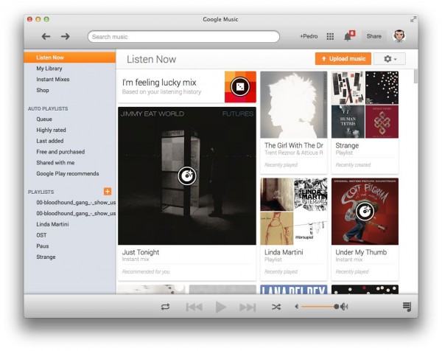This screenshot has width=442, height=351.
Task: Open Google Play recommends auto playlist
Action: [68, 173]
